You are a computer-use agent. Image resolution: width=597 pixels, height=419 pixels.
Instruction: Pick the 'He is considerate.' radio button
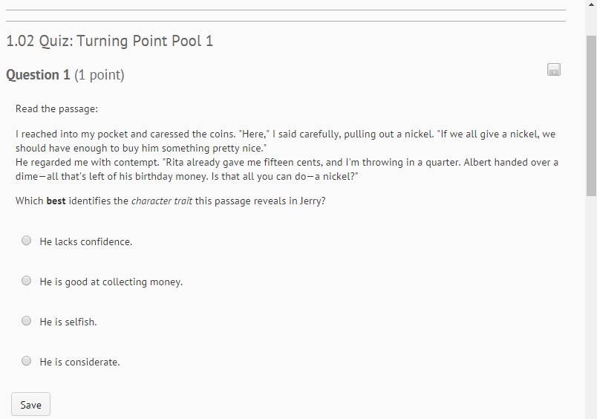tap(27, 361)
